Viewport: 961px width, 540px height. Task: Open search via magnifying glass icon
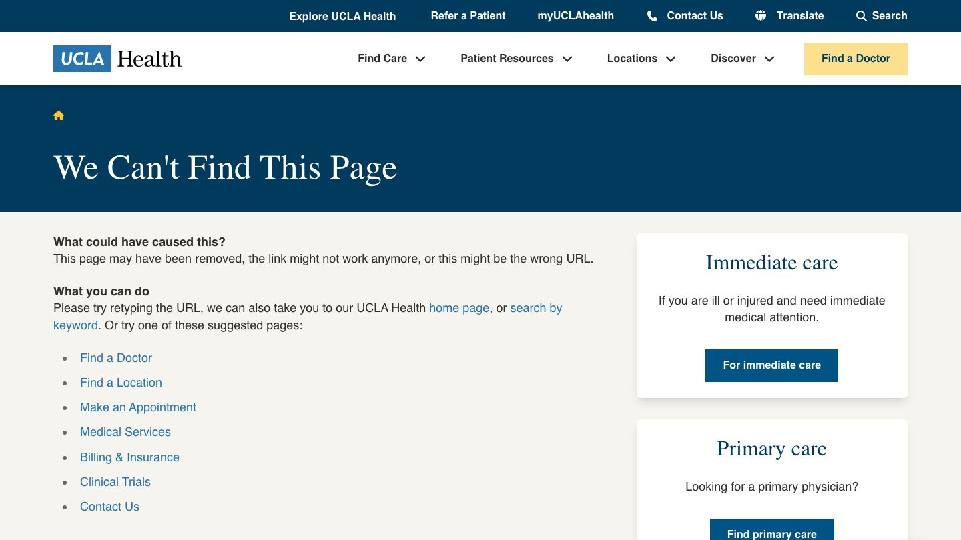pos(862,16)
